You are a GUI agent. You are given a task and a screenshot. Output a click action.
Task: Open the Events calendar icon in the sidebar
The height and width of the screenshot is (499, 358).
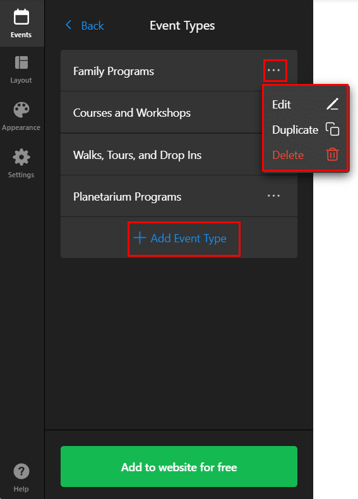21,17
